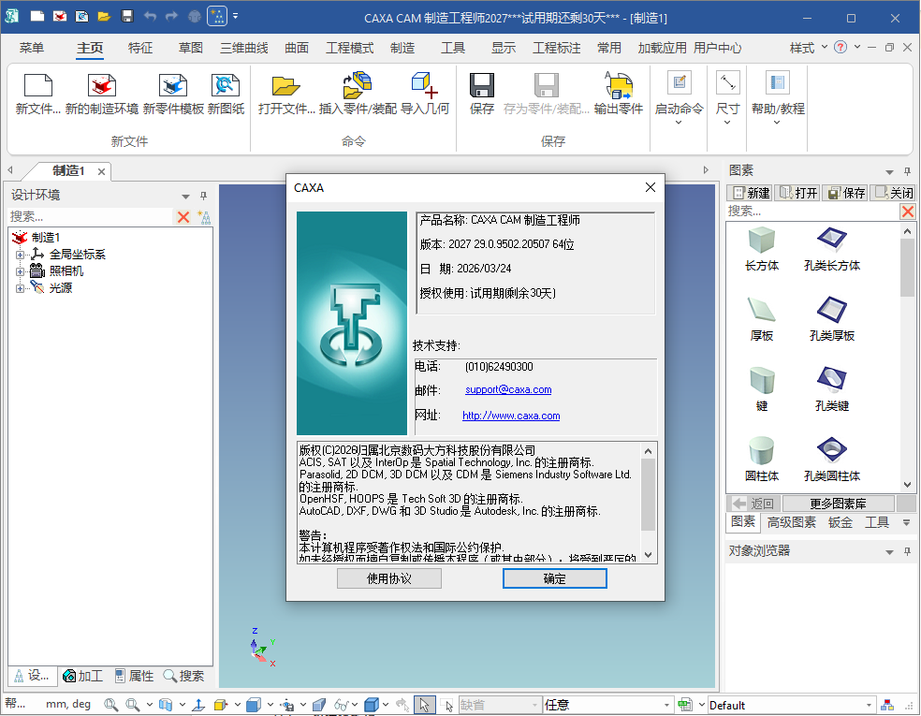Click the question mark help icon near 样式
This screenshot has width=921, height=716.
tap(841, 47)
